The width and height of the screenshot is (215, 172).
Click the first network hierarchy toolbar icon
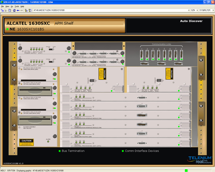[26, 10]
